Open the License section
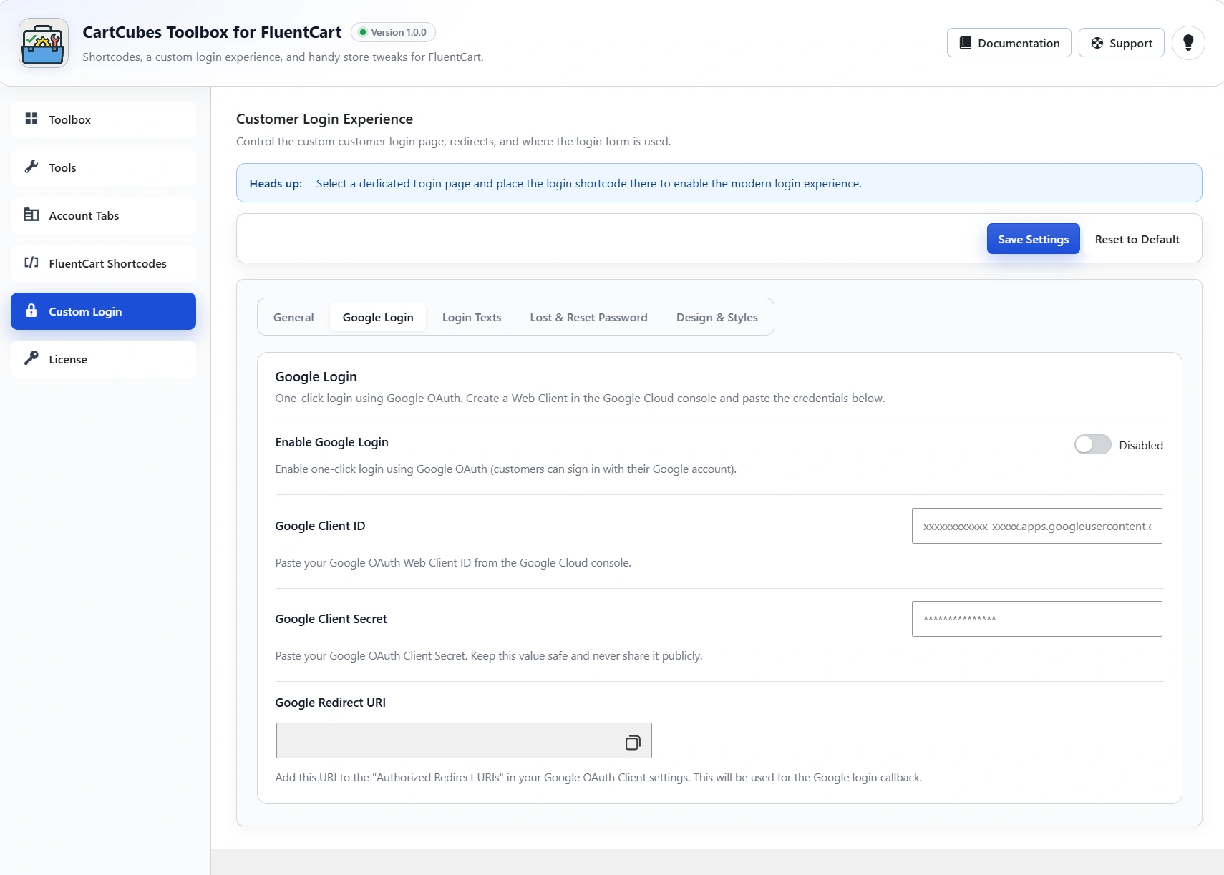Viewport: 1224px width, 875px height. [x=103, y=359]
